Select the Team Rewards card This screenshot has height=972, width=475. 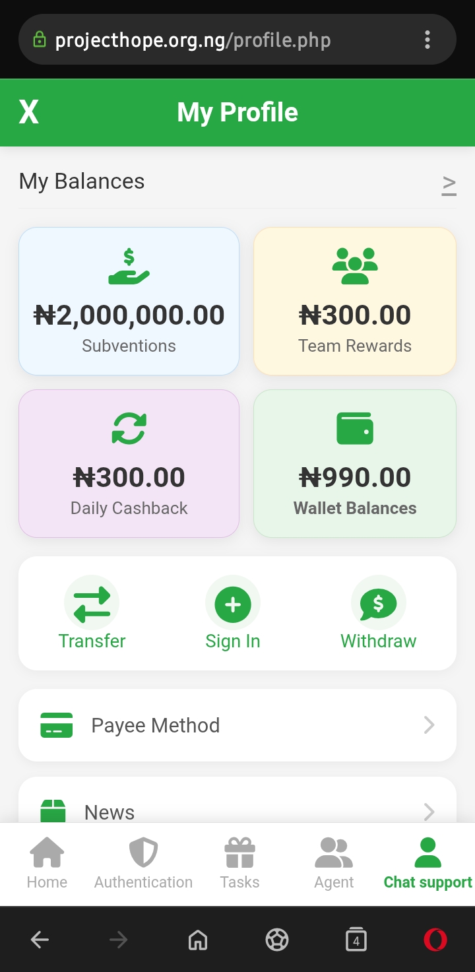point(355,302)
